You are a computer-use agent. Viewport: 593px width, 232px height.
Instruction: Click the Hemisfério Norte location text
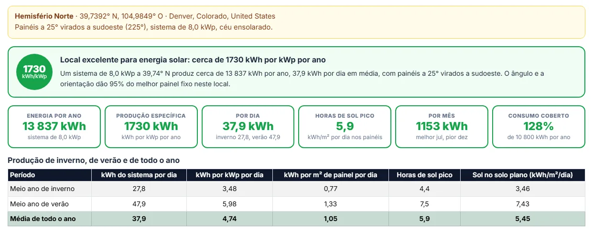[145, 16]
